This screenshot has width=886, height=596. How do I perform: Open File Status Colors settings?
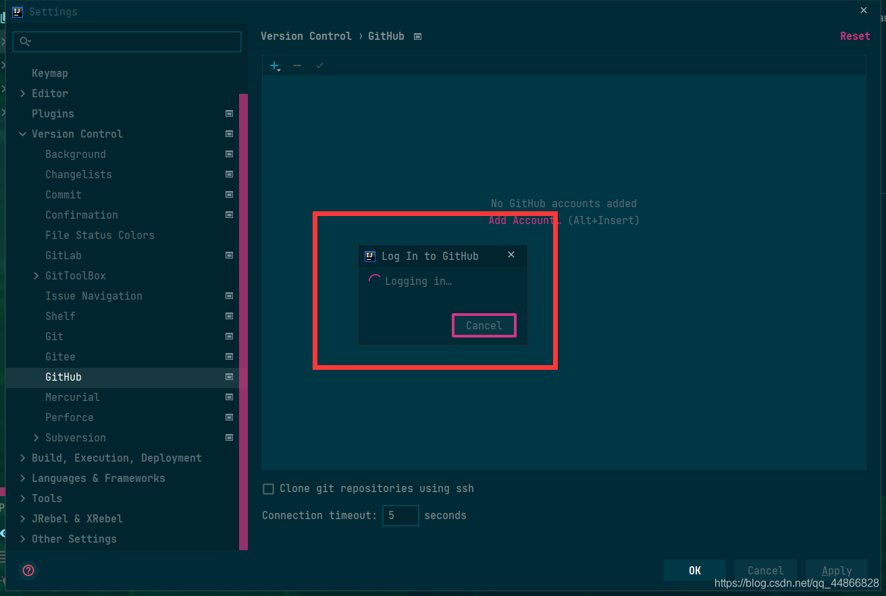click(x=100, y=235)
